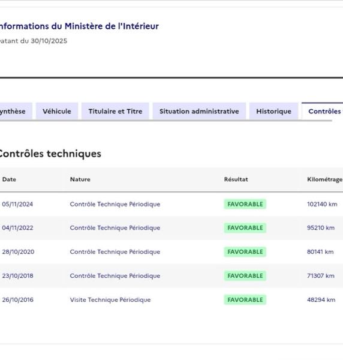Screen dimensions: 343x360
Task: Click the Résultat column header
Action: 236,179
